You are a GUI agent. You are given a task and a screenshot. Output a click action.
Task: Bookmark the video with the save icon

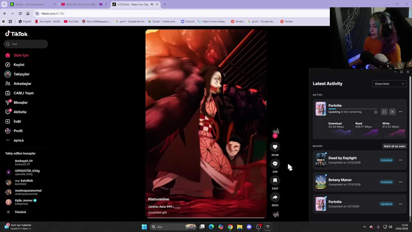click(275, 180)
